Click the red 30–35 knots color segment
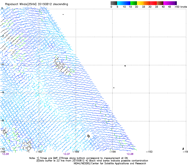Viewport: 188px width, 165px height. click(x=153, y=3)
